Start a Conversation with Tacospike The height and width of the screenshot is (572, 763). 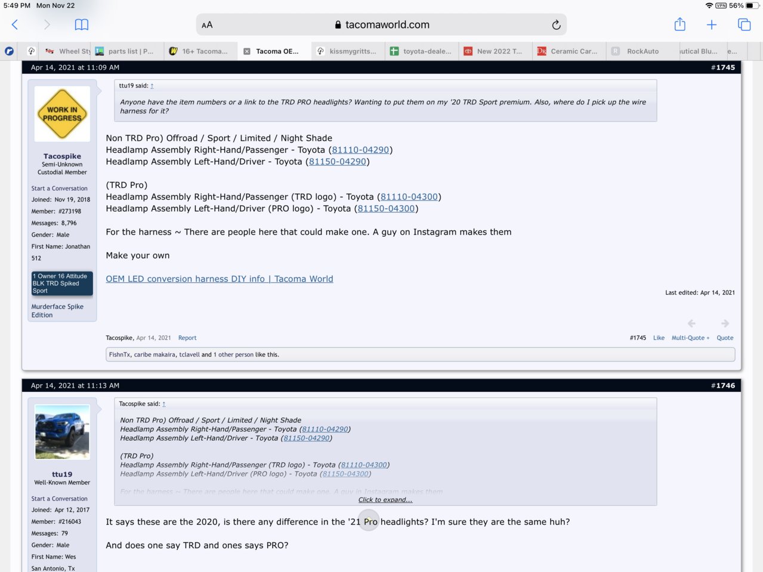(59, 188)
